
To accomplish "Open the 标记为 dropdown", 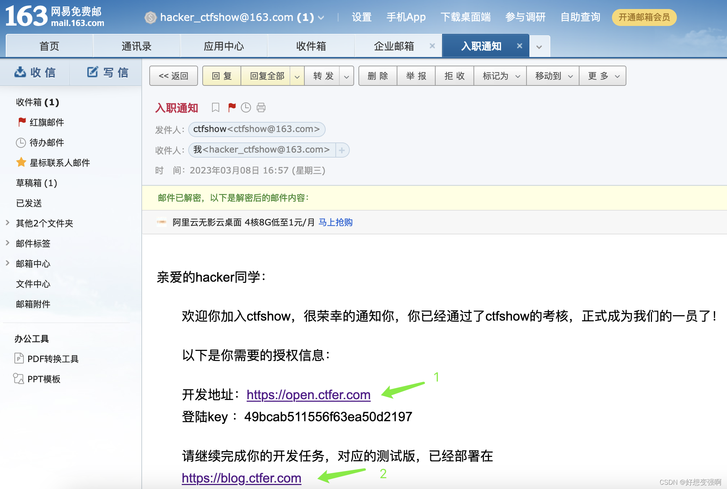I will tap(500, 76).
